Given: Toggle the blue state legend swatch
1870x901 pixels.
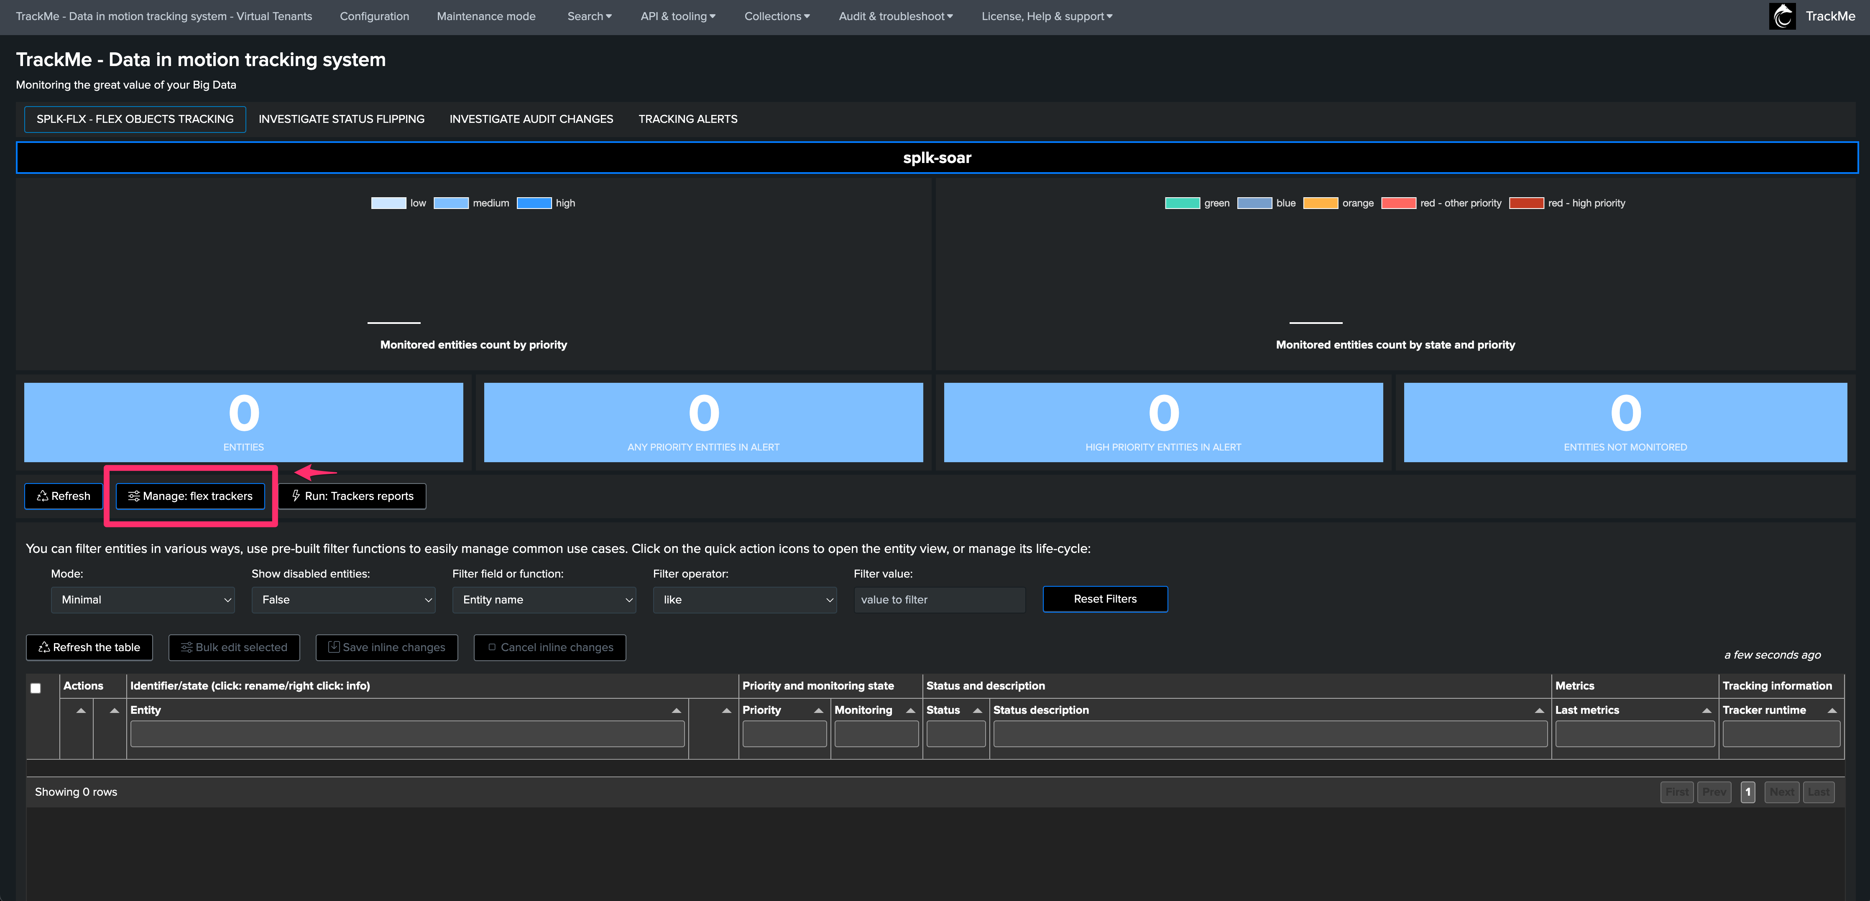Looking at the screenshot, I should (x=1254, y=203).
